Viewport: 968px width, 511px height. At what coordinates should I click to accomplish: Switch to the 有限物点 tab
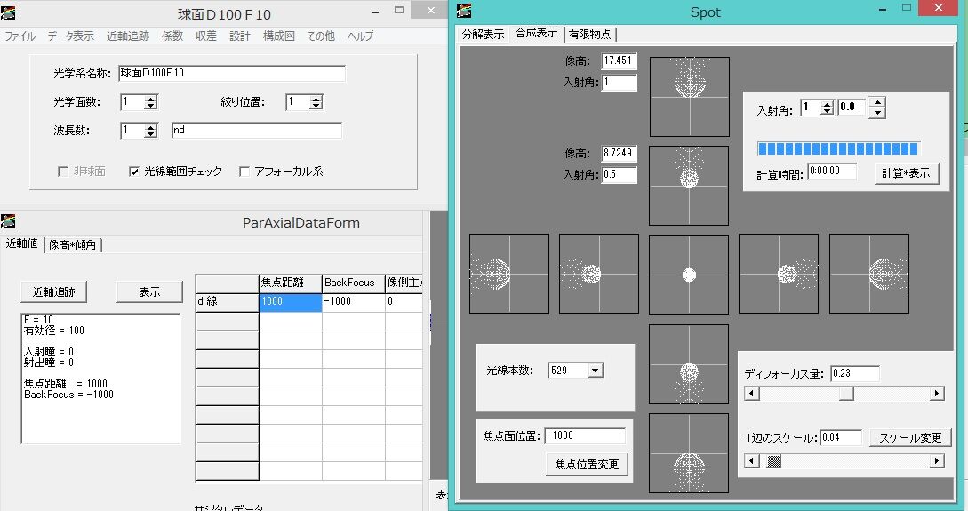coord(590,34)
